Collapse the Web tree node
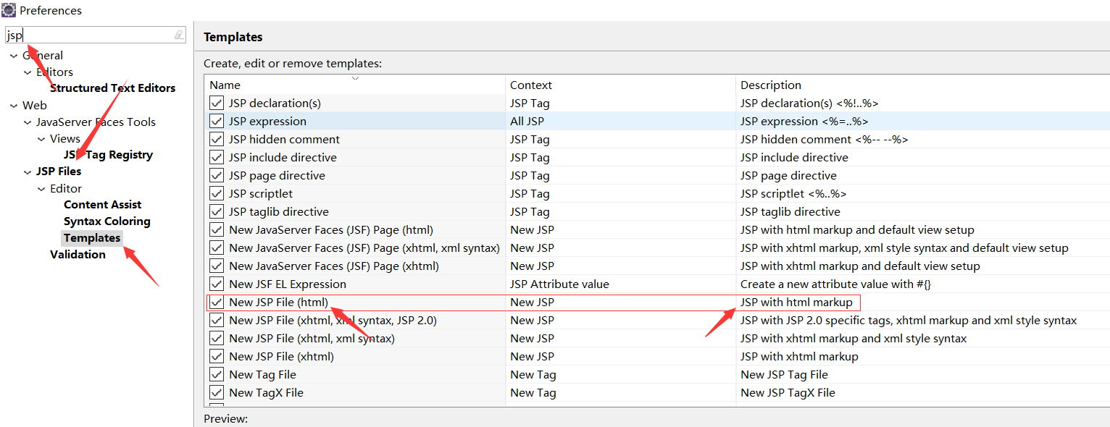Screen dimensions: 1110x427 pyautogui.click(x=14, y=106)
